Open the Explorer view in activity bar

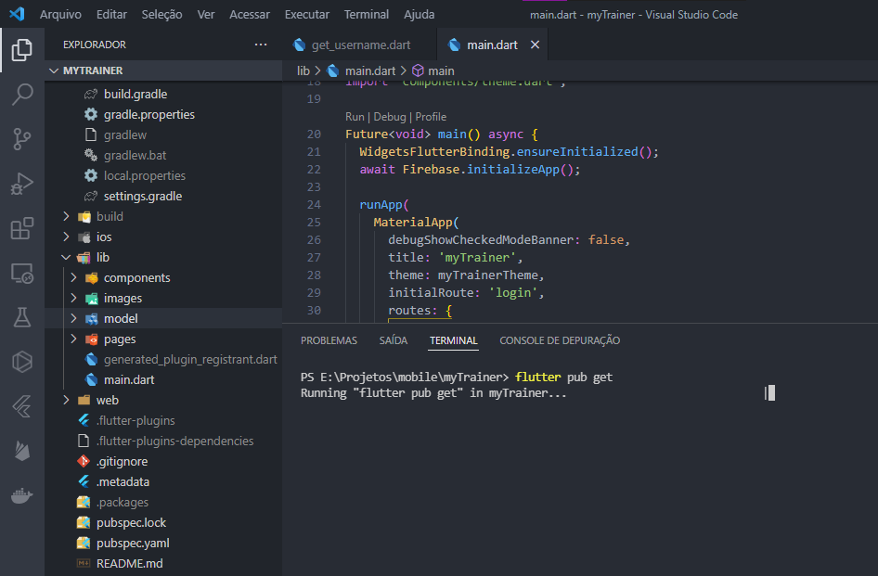(22, 50)
